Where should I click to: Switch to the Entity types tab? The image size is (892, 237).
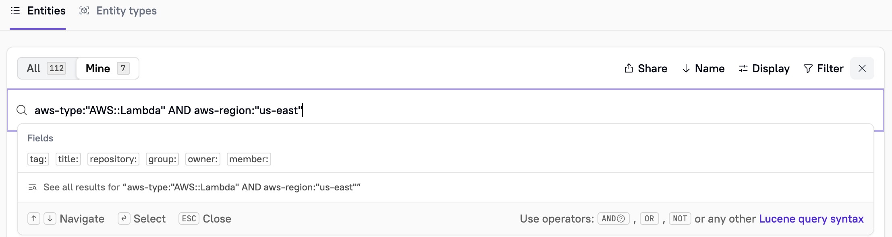(x=126, y=11)
